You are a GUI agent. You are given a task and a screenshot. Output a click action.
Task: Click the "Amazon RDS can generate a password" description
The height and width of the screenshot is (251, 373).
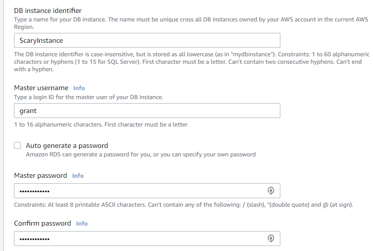[x=141, y=154]
